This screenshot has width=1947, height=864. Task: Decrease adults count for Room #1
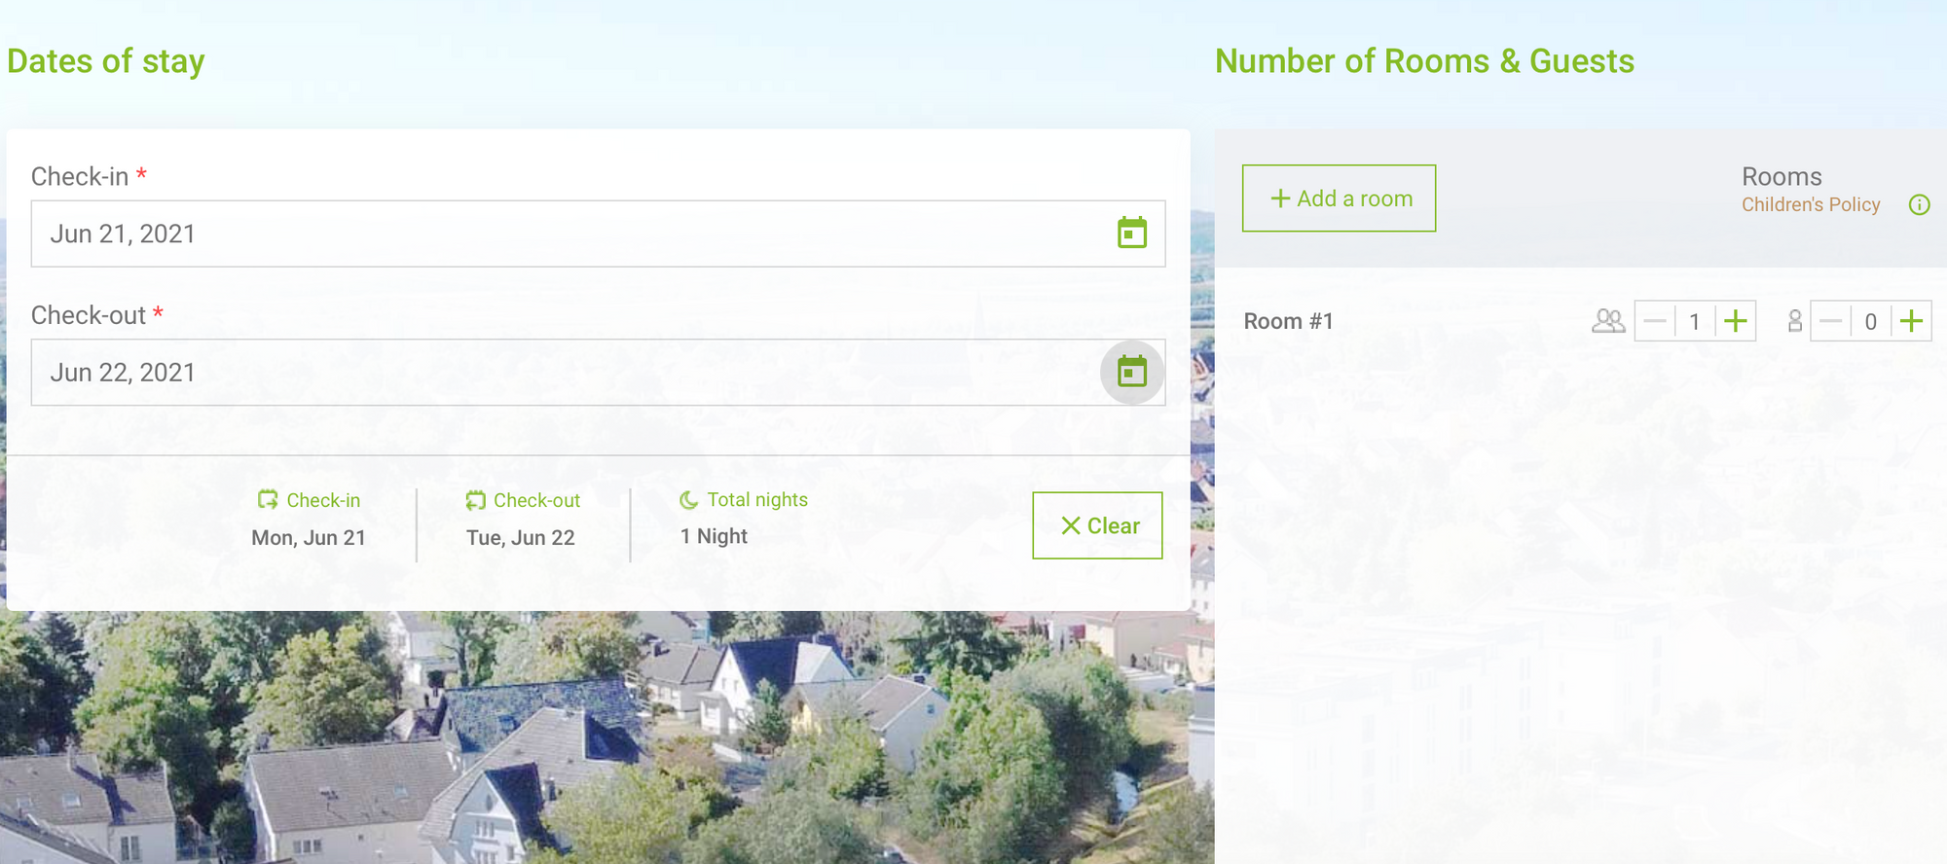(1655, 321)
